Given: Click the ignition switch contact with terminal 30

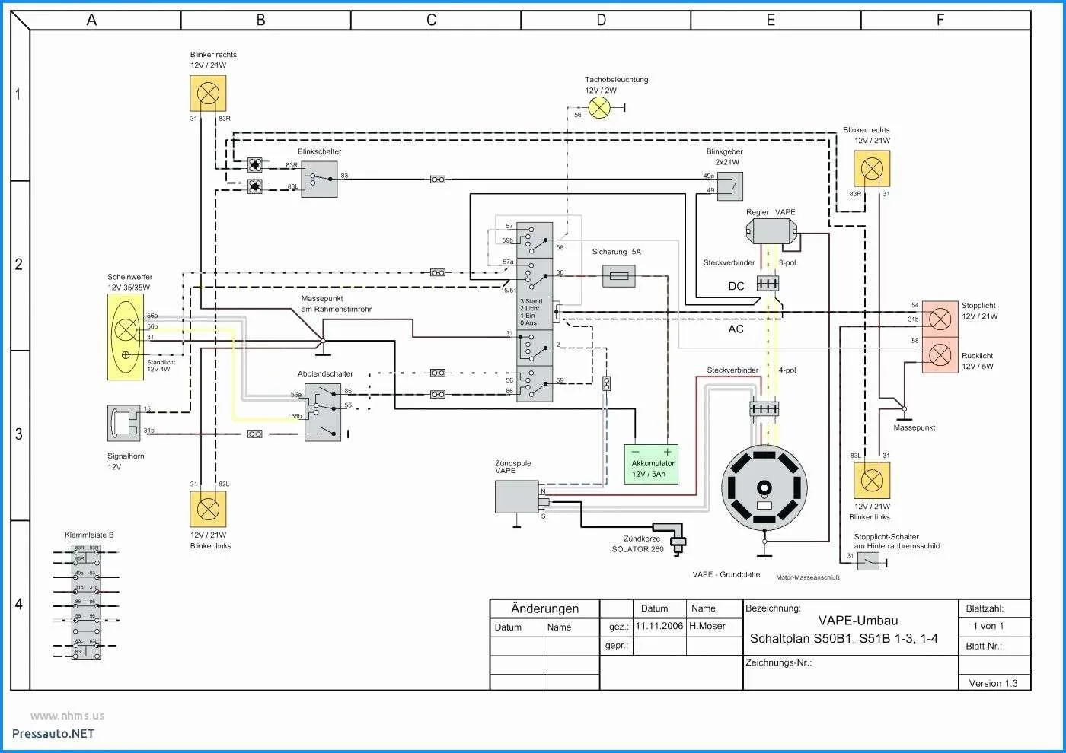Looking at the screenshot, I should tap(536, 277).
